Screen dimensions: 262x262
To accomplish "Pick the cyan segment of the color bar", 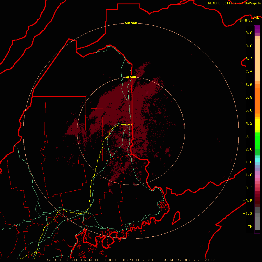I will [x=257, y=160].
